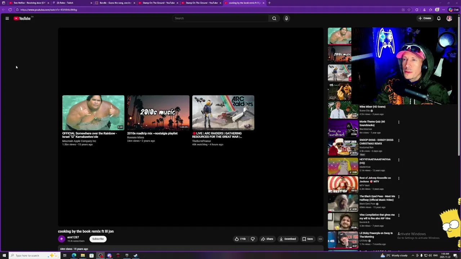This screenshot has height=259, width=461.
Task: Open TheBurntPeanut channel name under ARC Raiders
Action: pos(201,141)
